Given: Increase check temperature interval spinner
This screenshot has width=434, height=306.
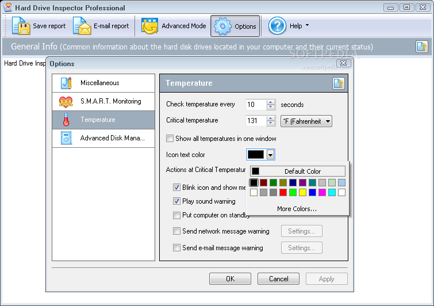Looking at the screenshot, I should point(271,102).
